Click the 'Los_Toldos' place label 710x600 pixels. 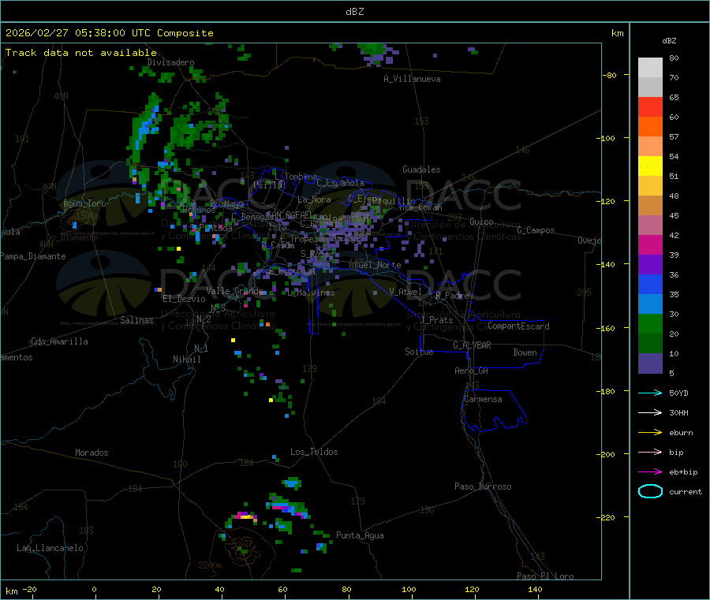pyautogui.click(x=314, y=452)
